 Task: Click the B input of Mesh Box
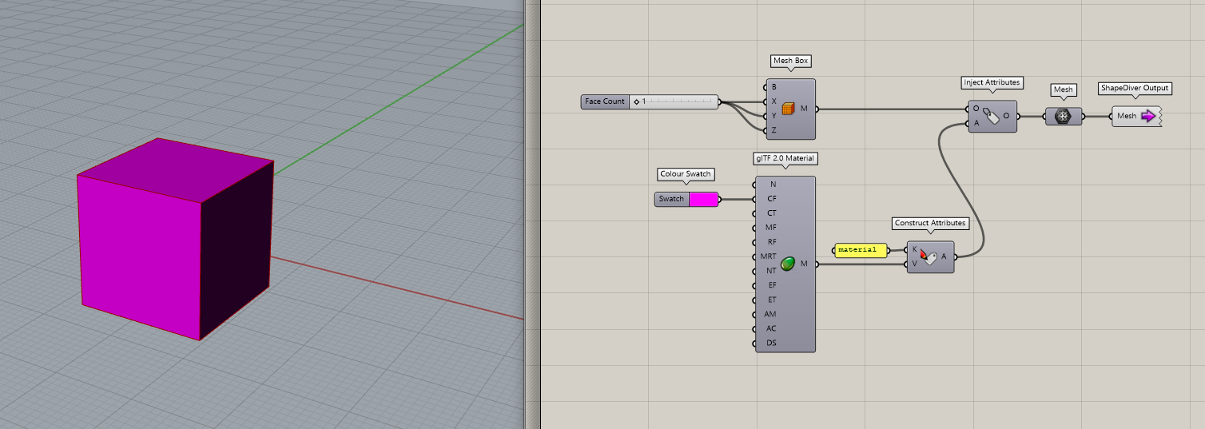tap(773, 86)
